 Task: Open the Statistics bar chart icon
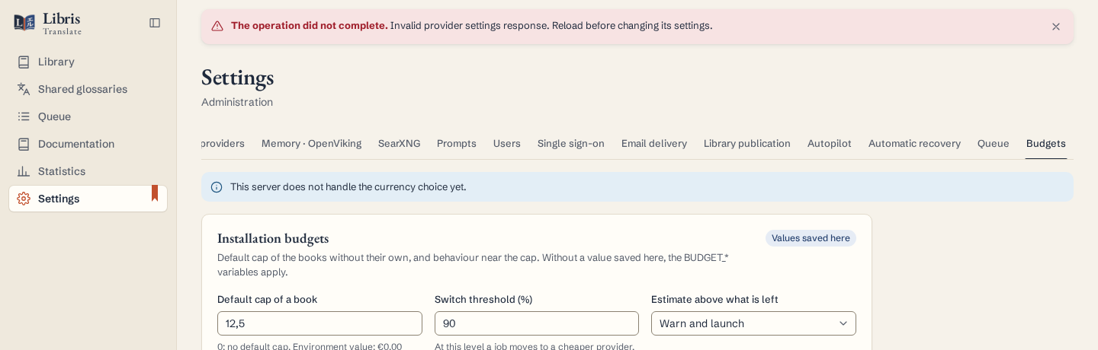pos(24,171)
